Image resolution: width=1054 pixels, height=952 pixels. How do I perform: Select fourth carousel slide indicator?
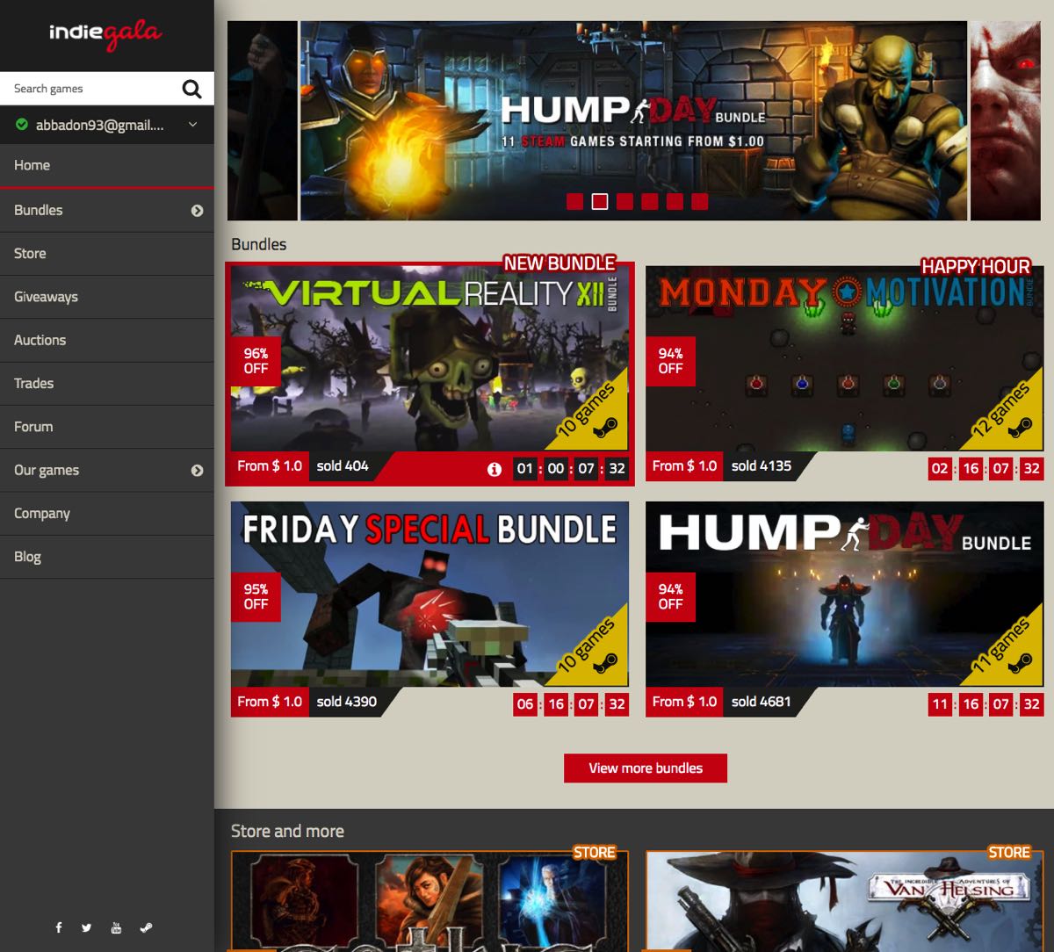pos(650,202)
